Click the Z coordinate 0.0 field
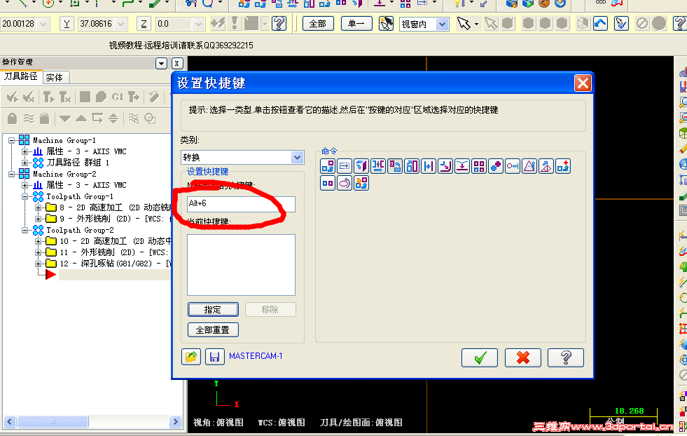687x436 pixels. pos(174,24)
